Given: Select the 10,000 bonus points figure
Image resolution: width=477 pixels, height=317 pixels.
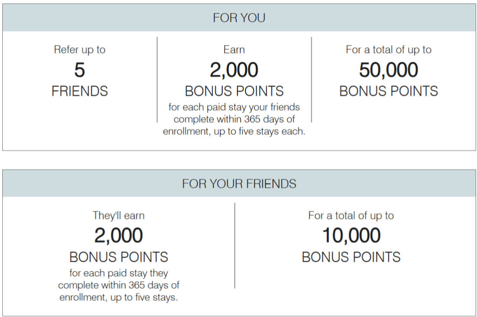Looking at the screenshot, I should (x=351, y=236).
